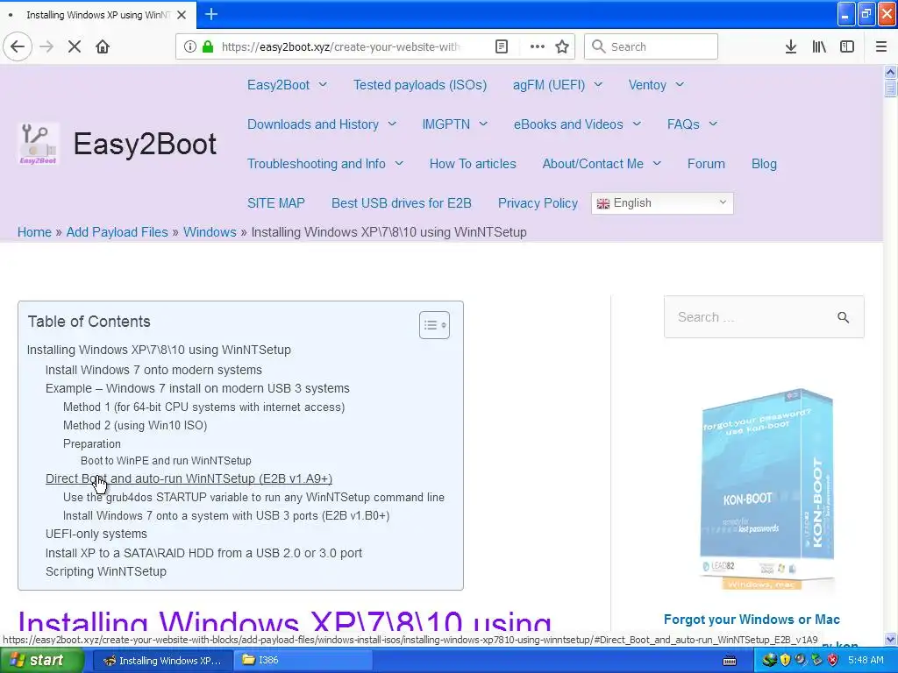Jump to Scripting WinNTSetup section
This screenshot has width=898, height=673.
[x=106, y=571]
